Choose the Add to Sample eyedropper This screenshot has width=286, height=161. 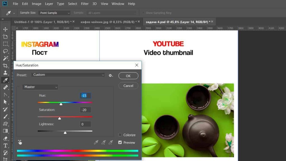pyautogui.click(x=103, y=142)
